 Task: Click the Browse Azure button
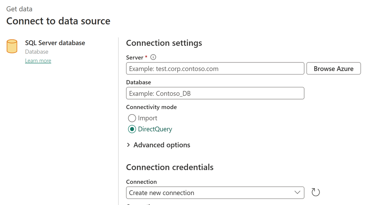tap(334, 69)
